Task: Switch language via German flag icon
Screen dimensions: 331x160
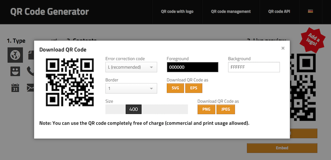Action: (x=310, y=11)
